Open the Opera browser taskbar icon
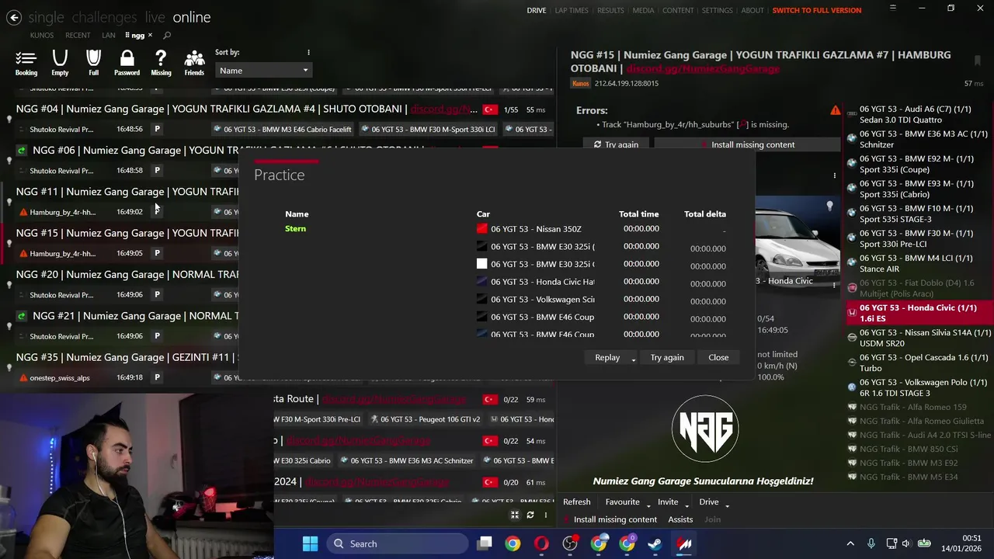 tap(541, 543)
